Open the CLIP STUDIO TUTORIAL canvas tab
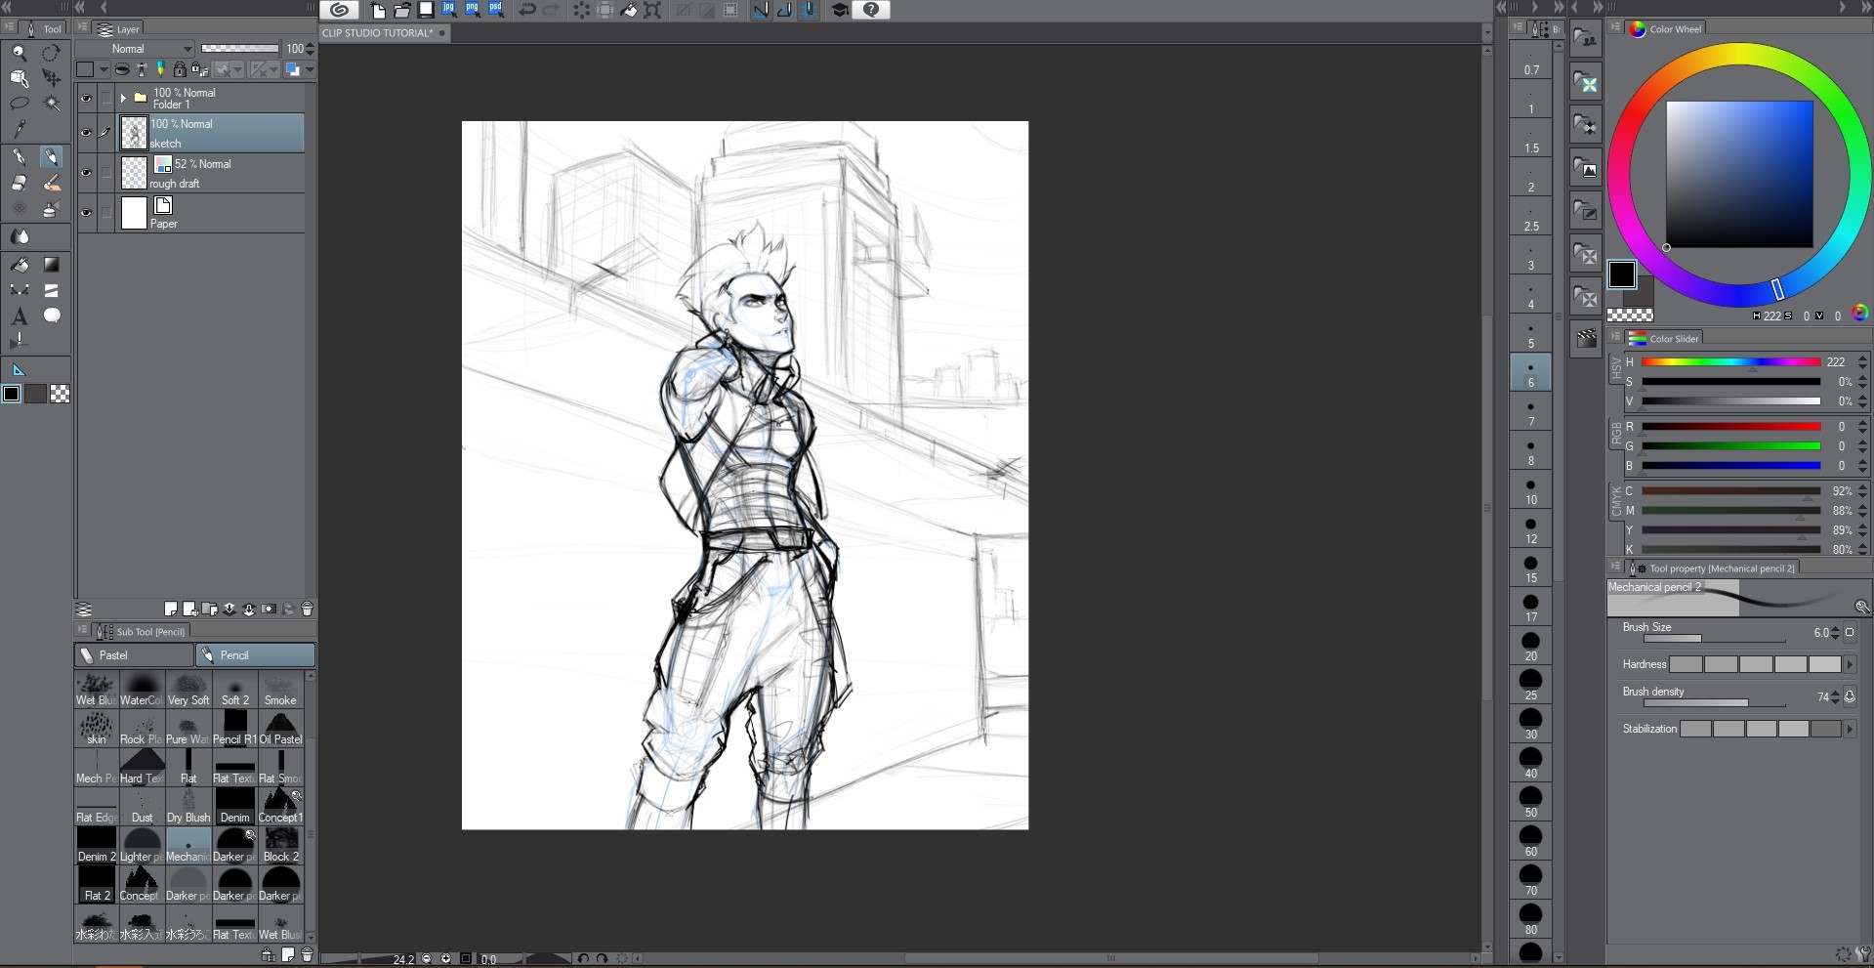 (378, 33)
